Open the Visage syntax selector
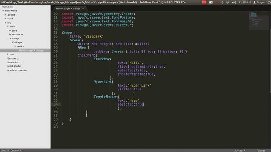 point(261,150)
